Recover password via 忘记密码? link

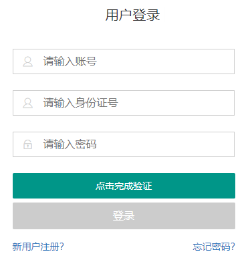(x=214, y=247)
